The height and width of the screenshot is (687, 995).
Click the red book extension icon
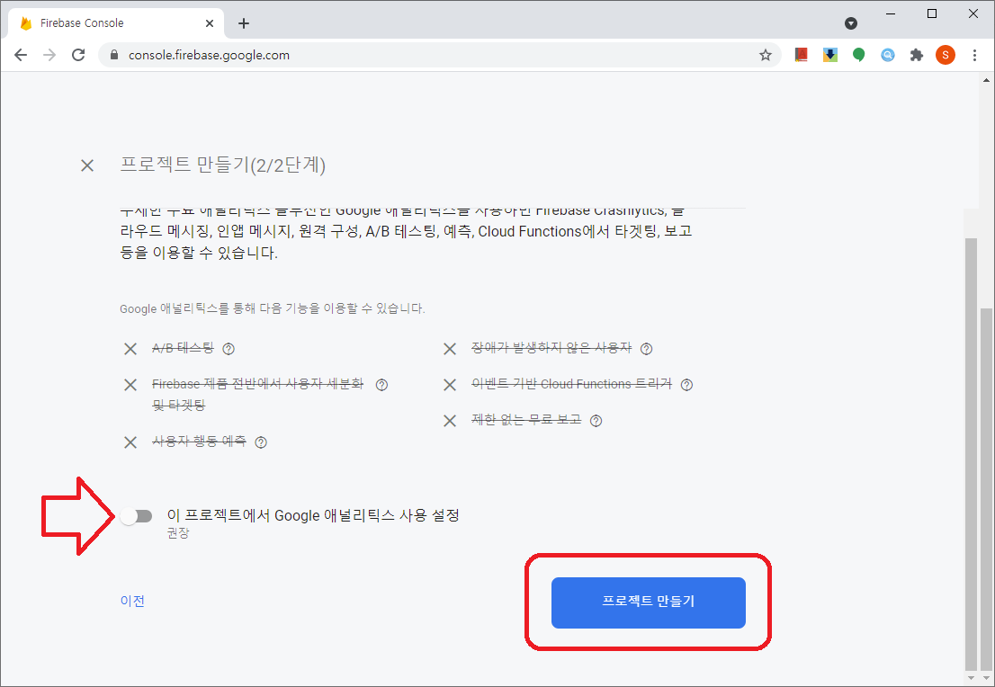click(802, 55)
